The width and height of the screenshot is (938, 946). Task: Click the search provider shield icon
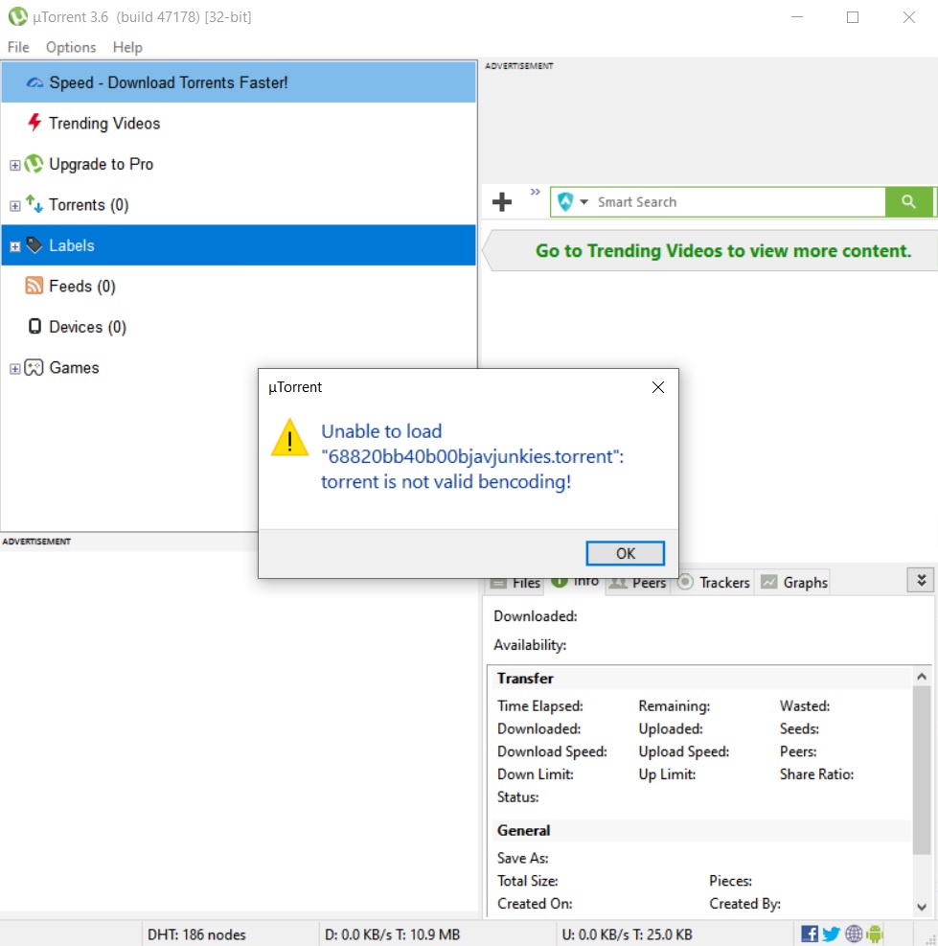565,201
